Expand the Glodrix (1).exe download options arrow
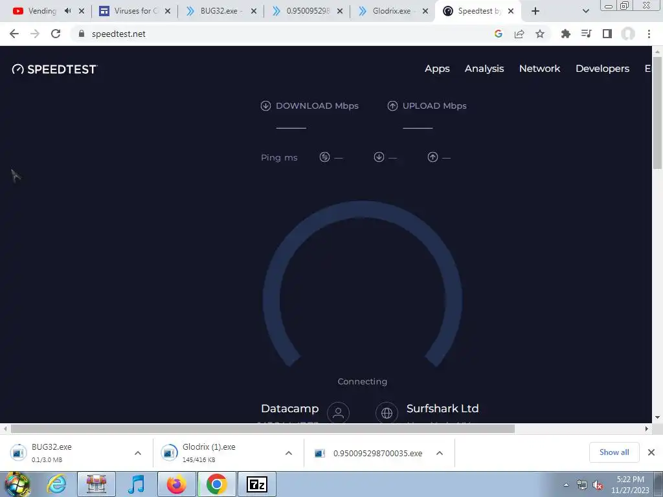Image resolution: width=663 pixels, height=497 pixels. [x=289, y=453]
